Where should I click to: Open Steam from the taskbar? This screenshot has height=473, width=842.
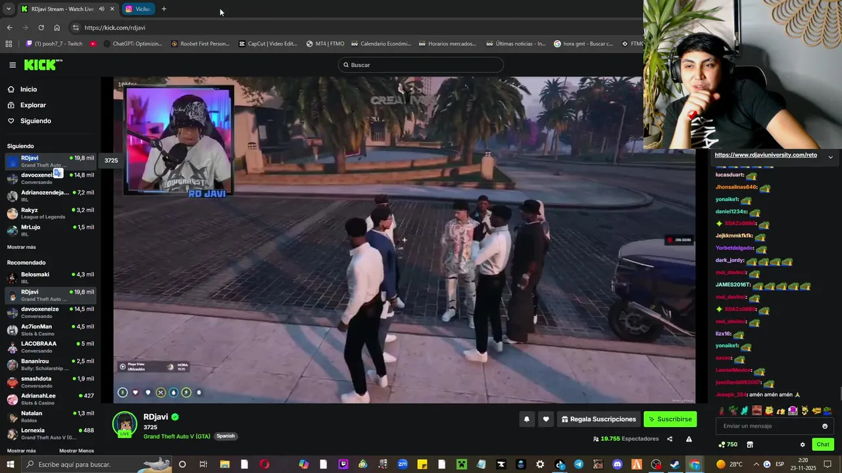(675, 464)
